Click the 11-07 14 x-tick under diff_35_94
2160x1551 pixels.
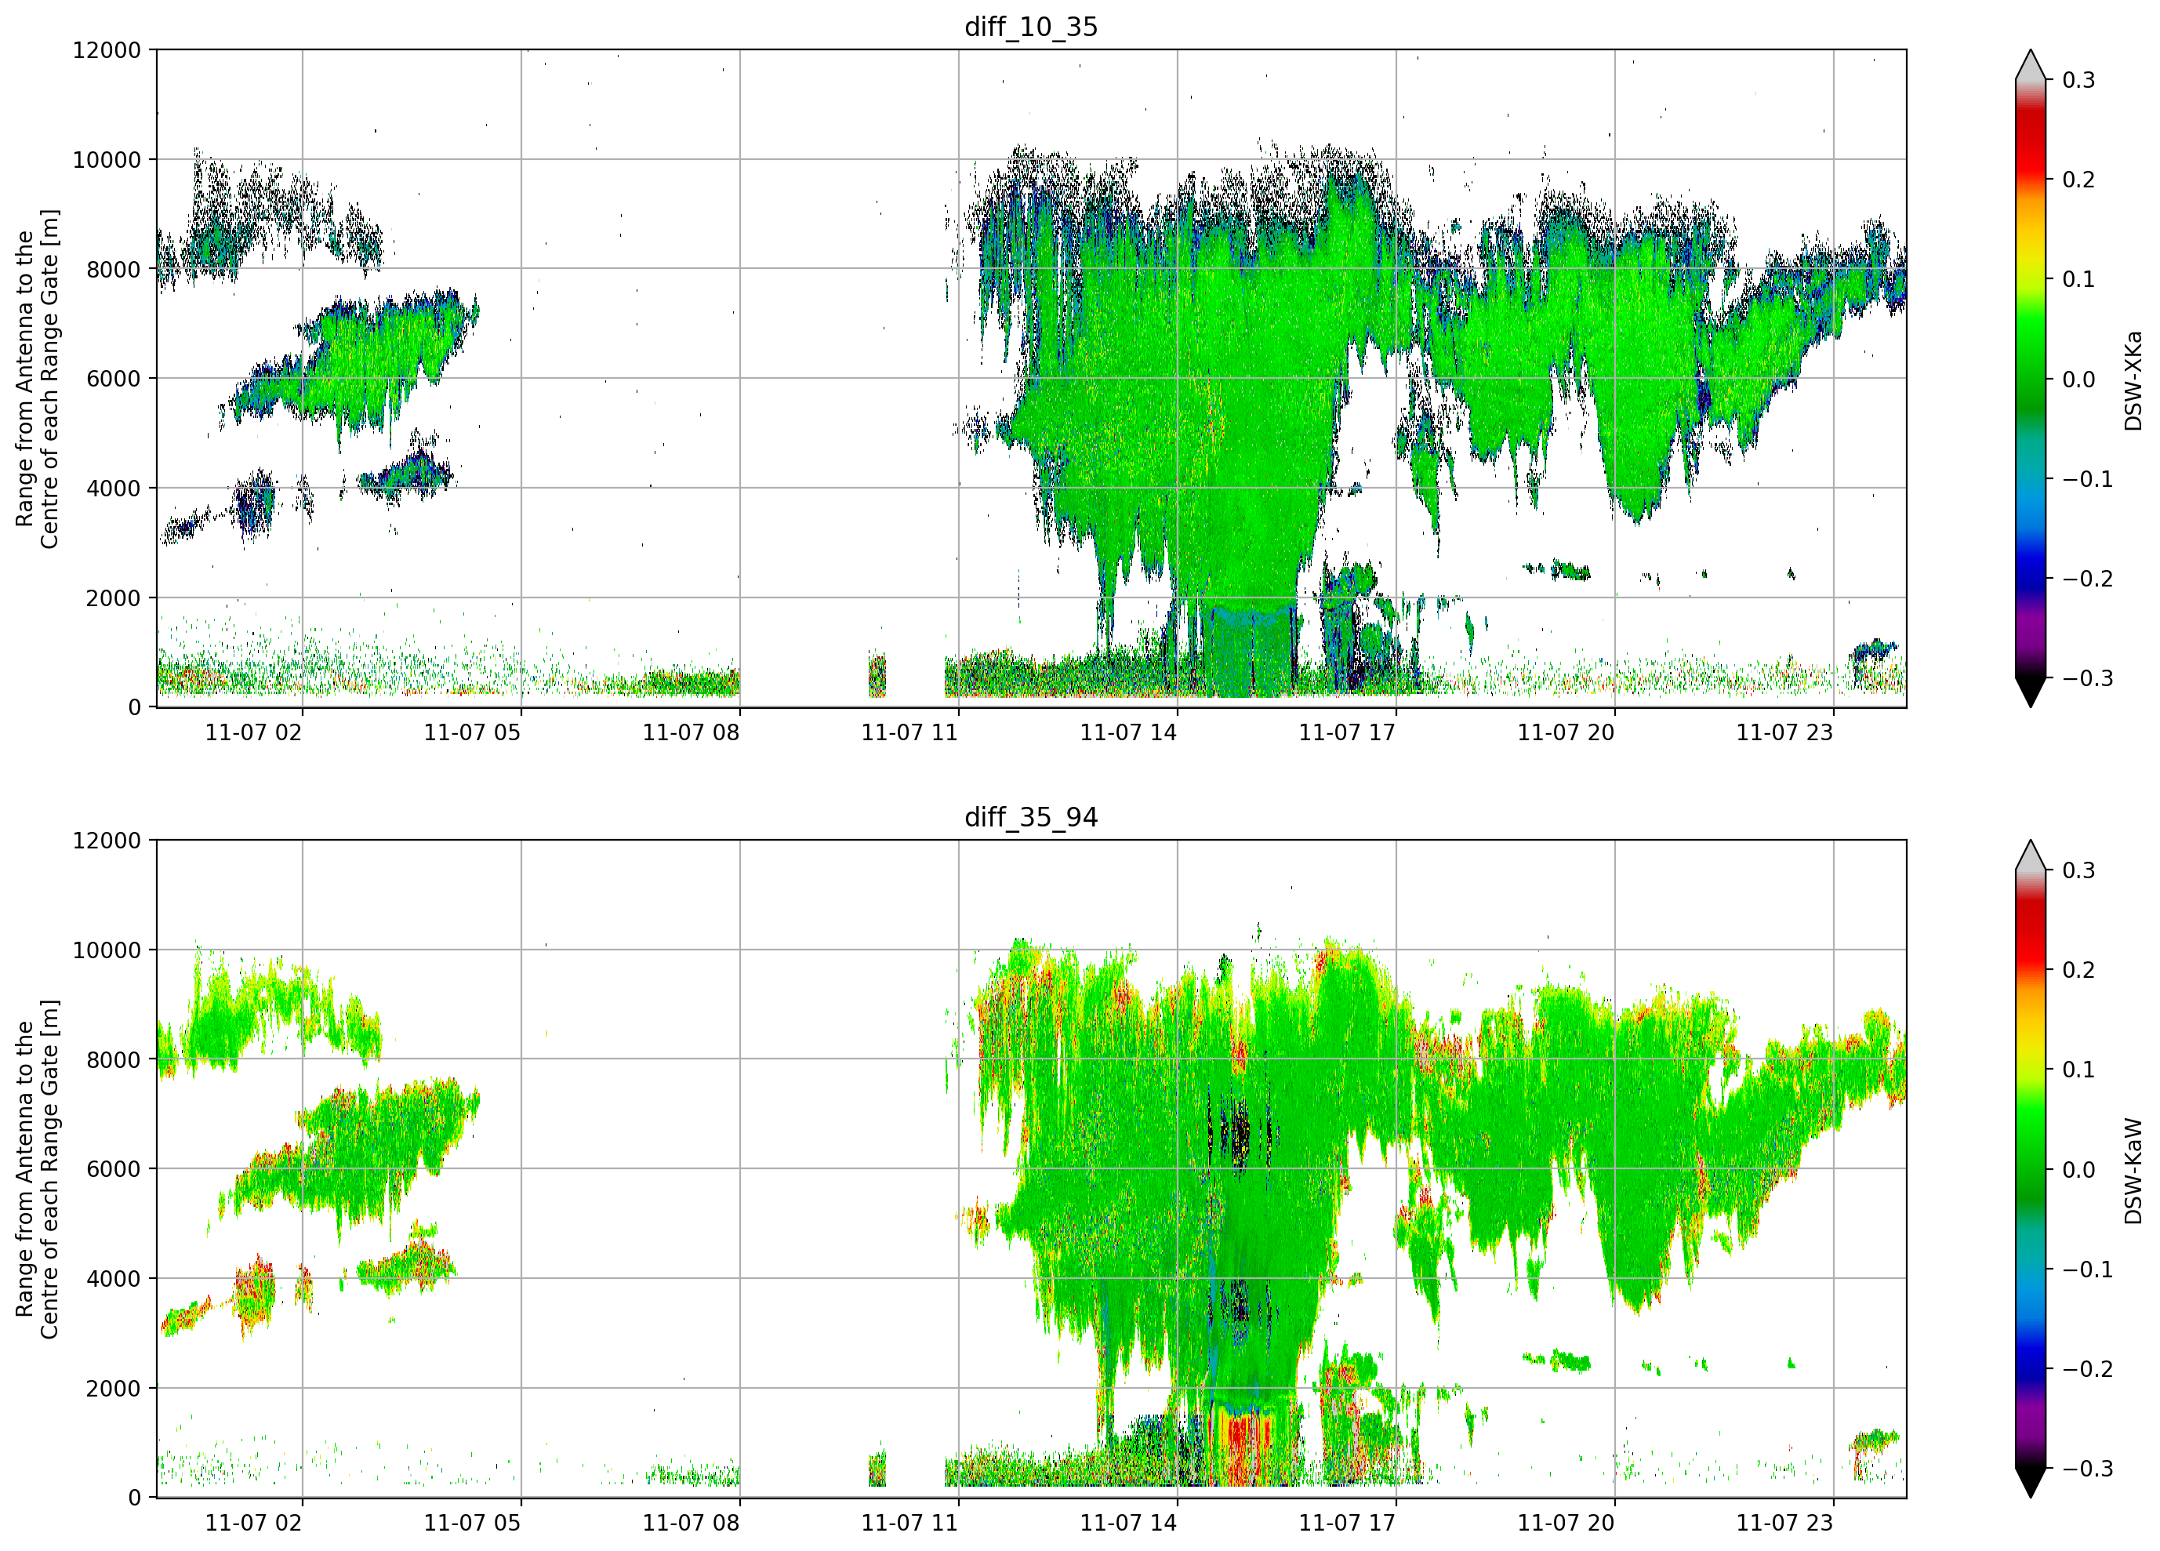tap(1128, 1524)
